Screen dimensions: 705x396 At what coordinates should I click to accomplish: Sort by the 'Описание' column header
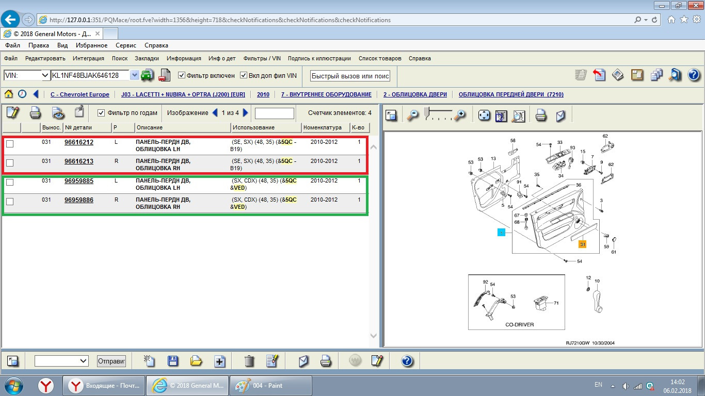[183, 127]
